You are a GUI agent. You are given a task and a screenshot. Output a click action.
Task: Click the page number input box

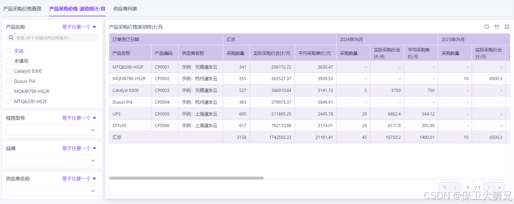(x=467, y=188)
